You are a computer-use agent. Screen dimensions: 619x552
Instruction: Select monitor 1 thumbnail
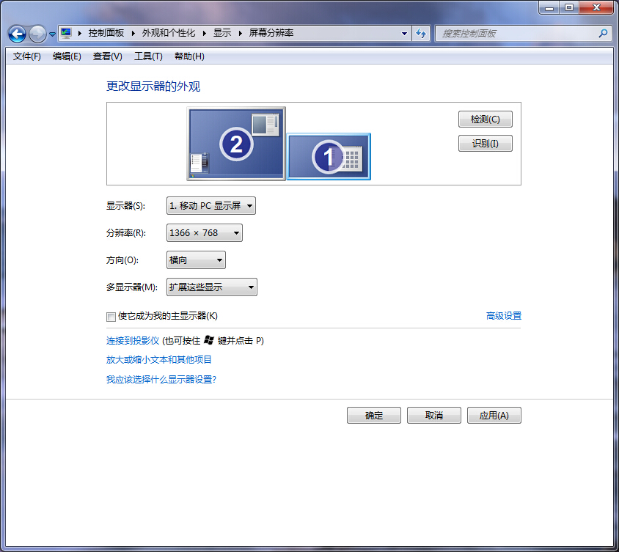tap(329, 157)
